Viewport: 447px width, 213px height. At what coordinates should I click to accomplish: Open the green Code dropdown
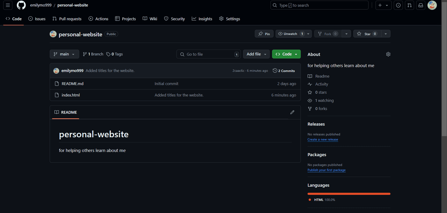(286, 54)
